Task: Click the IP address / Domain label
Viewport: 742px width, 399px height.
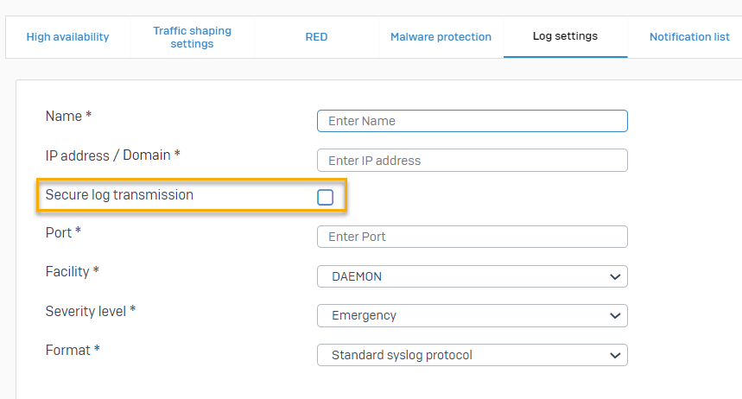Action: click(x=112, y=155)
